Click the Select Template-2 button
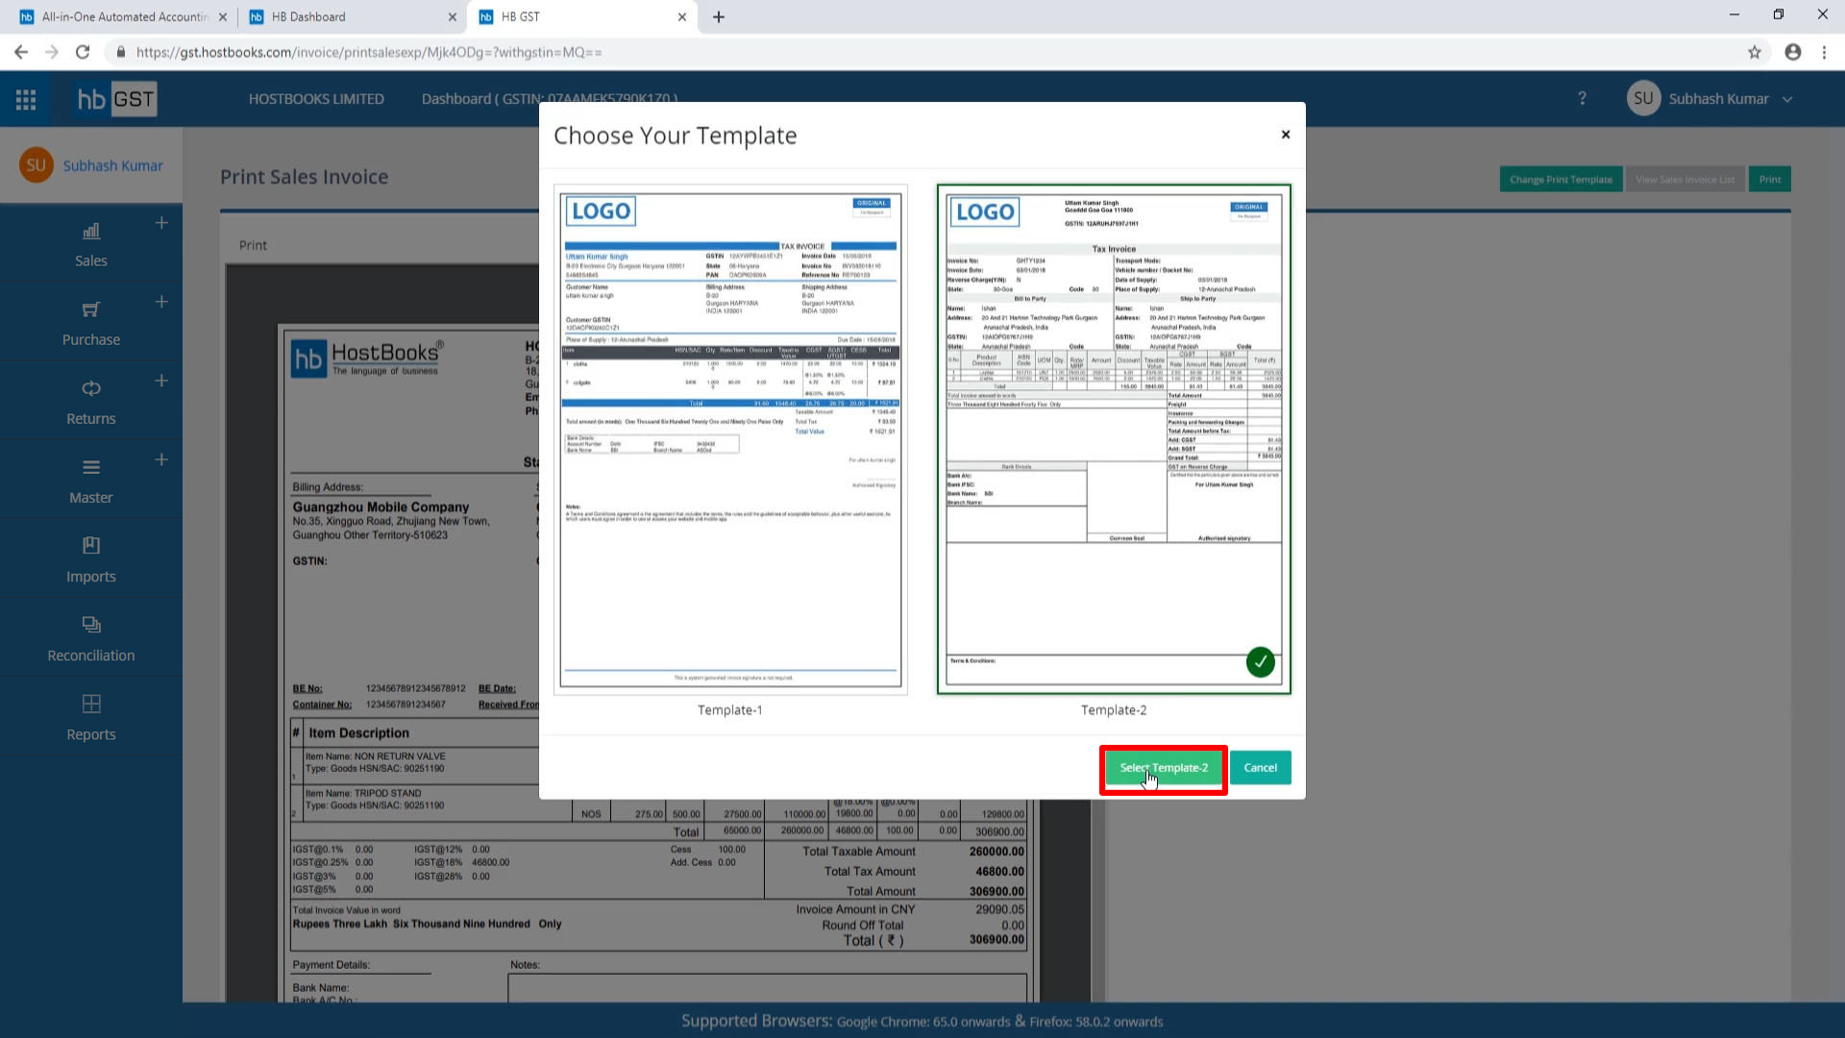1845x1038 pixels. (x=1162, y=767)
